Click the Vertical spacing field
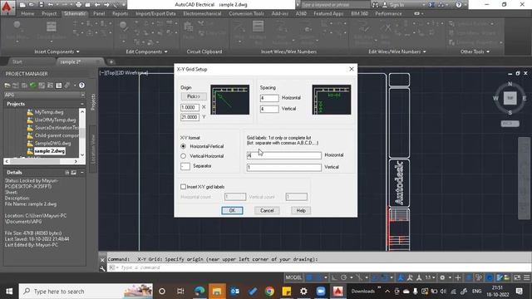The height and width of the screenshot is (299, 532). (x=269, y=109)
